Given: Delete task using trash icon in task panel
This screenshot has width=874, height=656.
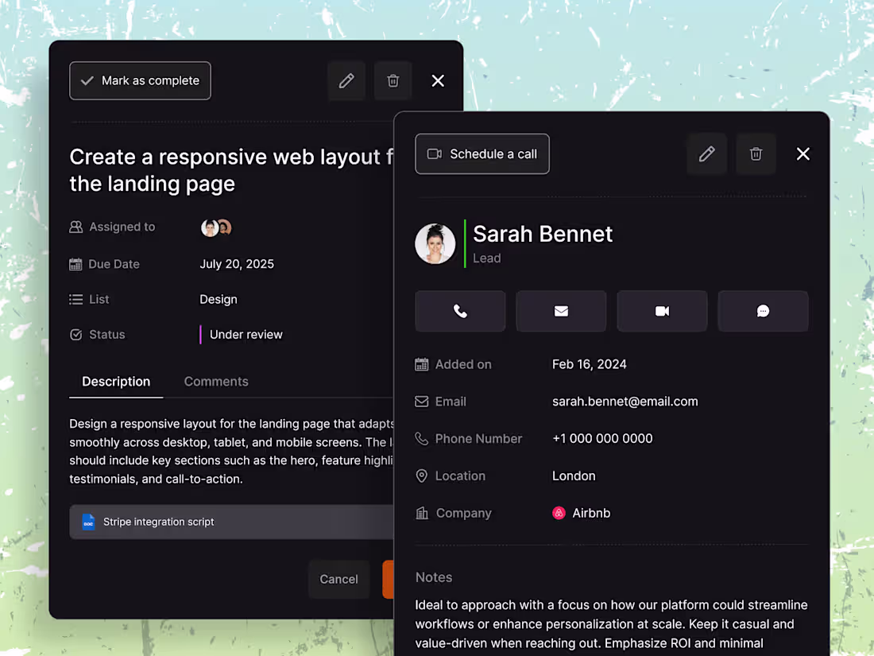Looking at the screenshot, I should (x=393, y=81).
